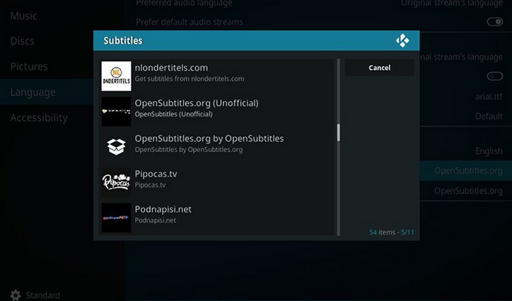Choose Podnapisi.net subtitle service
The width and height of the screenshot is (512, 301).
click(217, 218)
